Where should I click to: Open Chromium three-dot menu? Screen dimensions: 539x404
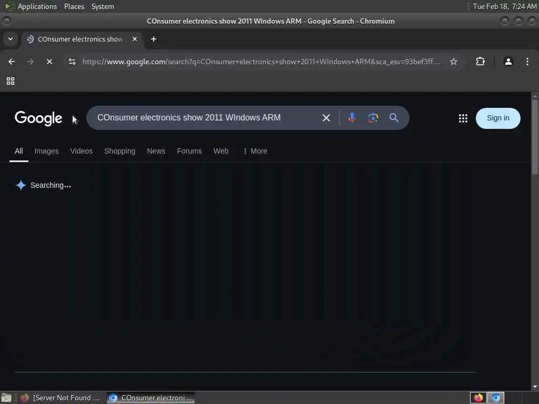(x=527, y=62)
